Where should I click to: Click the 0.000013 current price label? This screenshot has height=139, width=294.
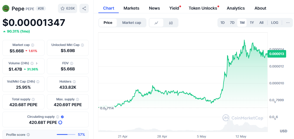[x=277, y=54]
